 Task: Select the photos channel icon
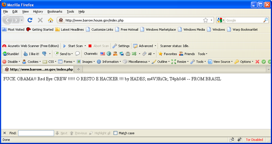click(121, 54)
